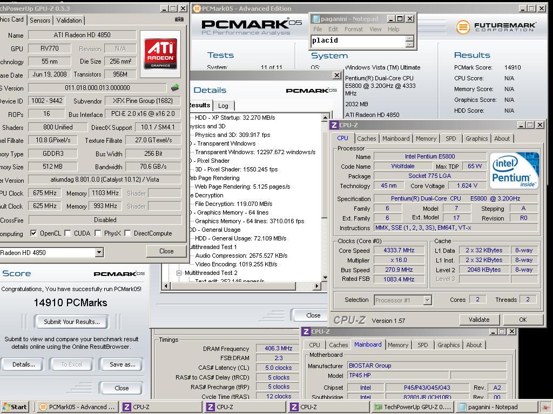Click the GPU-Z screenshot camera icon
Screen dimensions: 553x414
(179, 20)
